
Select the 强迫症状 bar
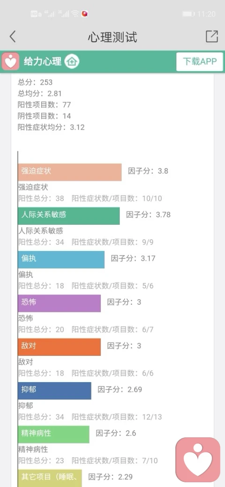click(x=70, y=172)
